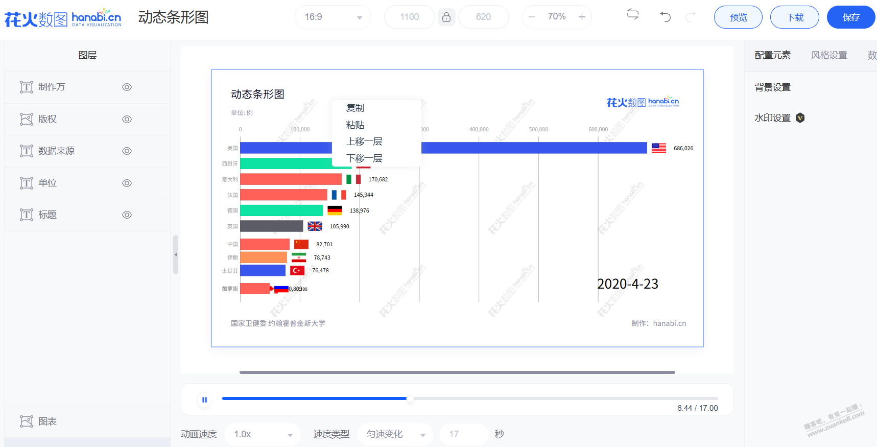Click the loop replay icon in toolbar

click(633, 15)
